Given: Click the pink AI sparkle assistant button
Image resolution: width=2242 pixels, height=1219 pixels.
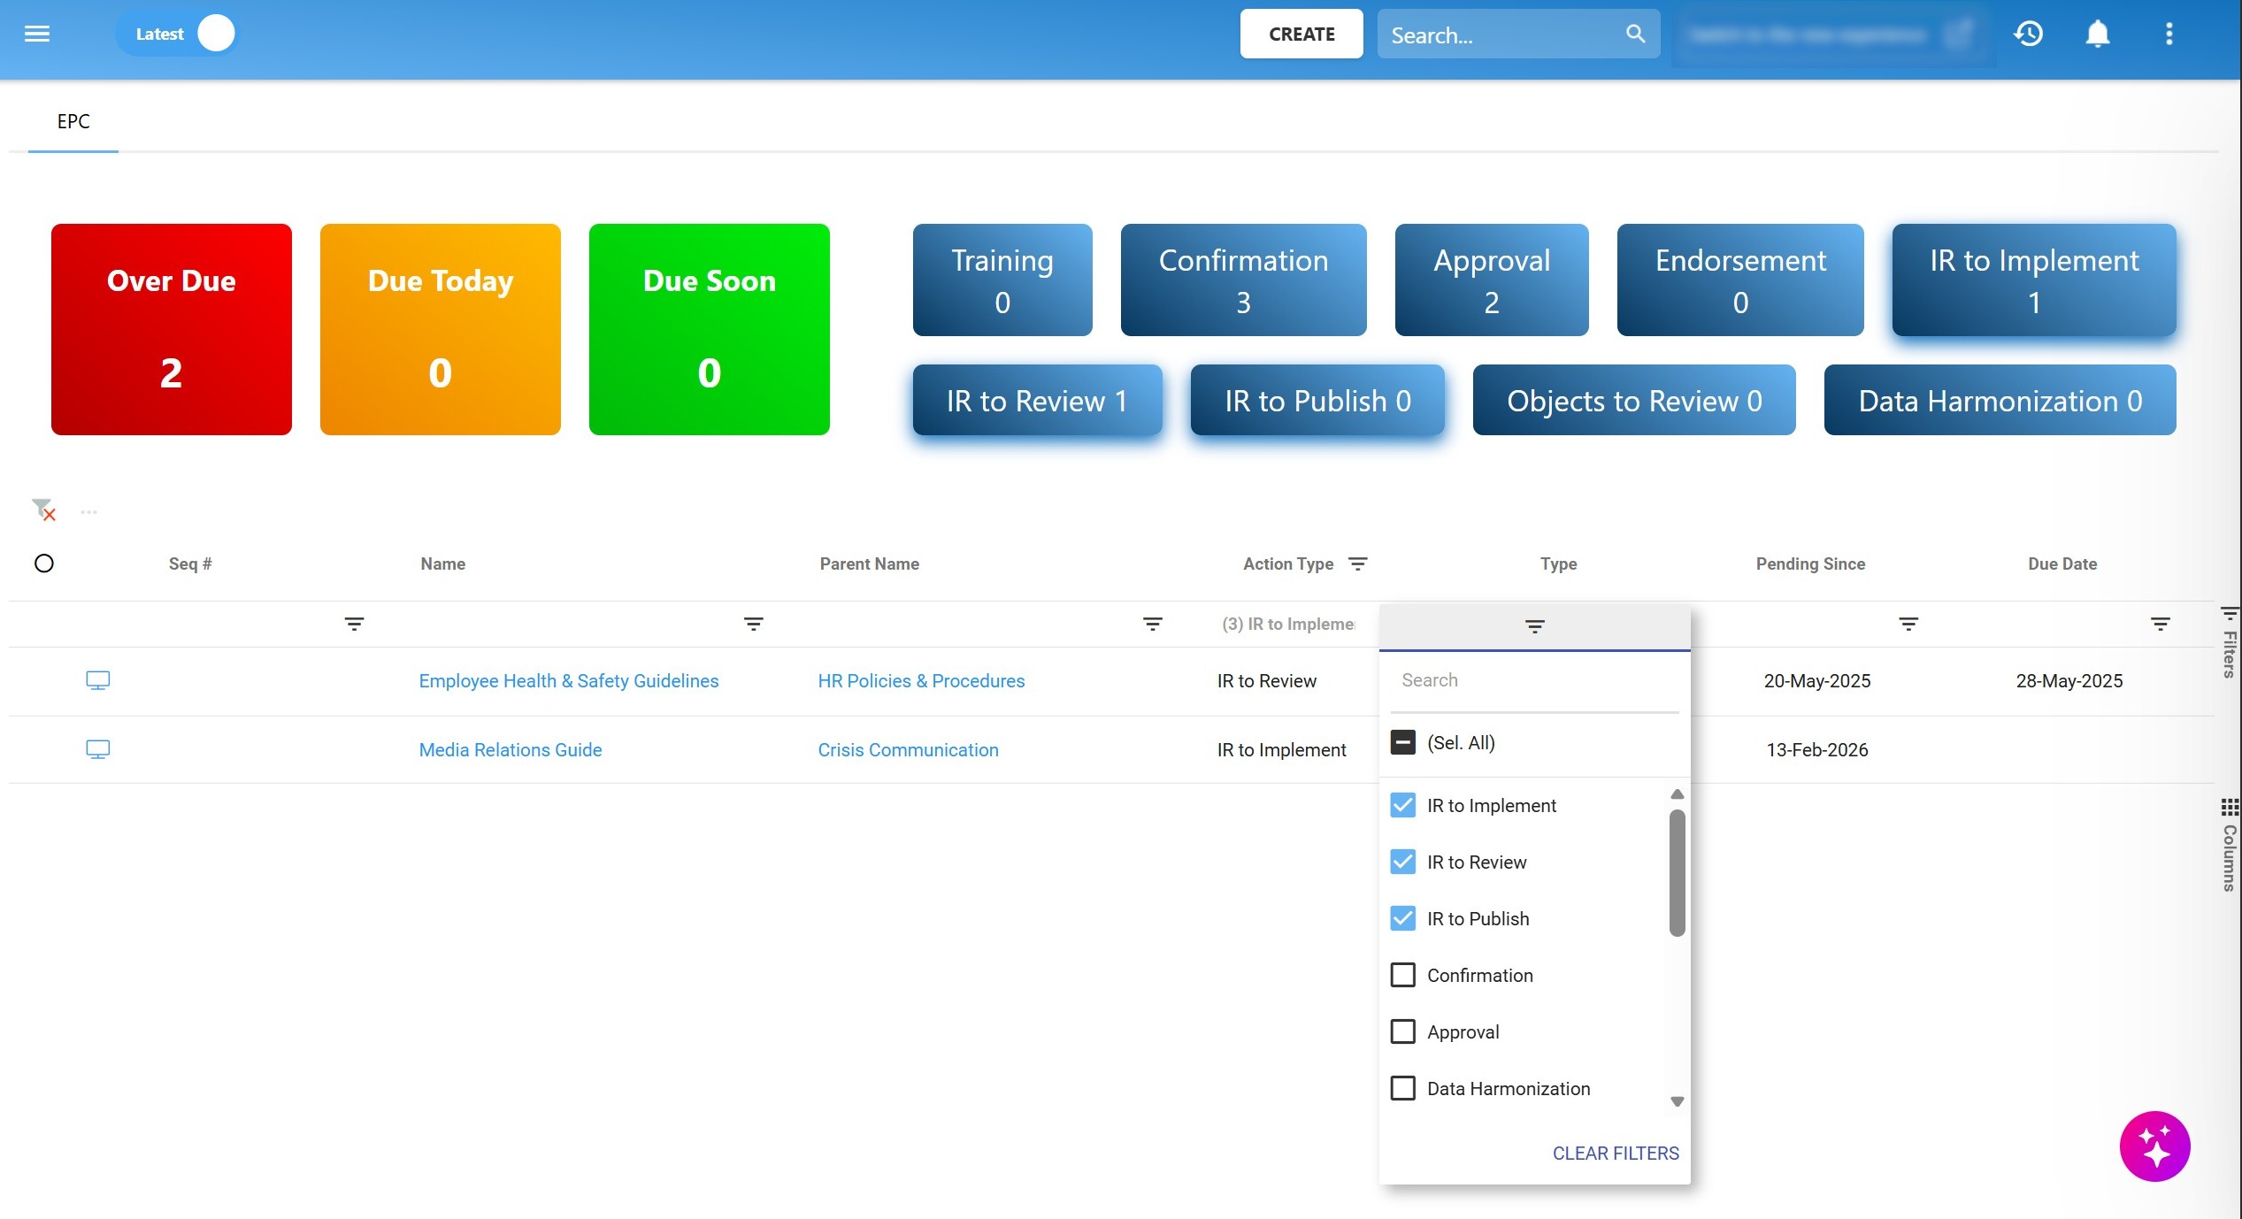Looking at the screenshot, I should point(2154,1146).
